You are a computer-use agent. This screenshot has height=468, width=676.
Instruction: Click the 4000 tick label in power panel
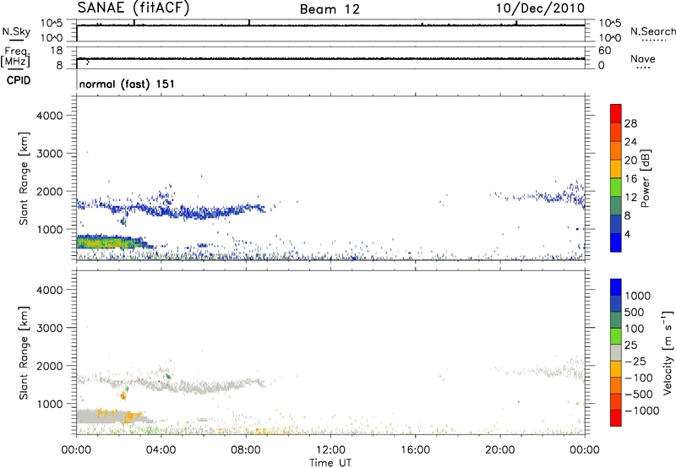click(50, 116)
